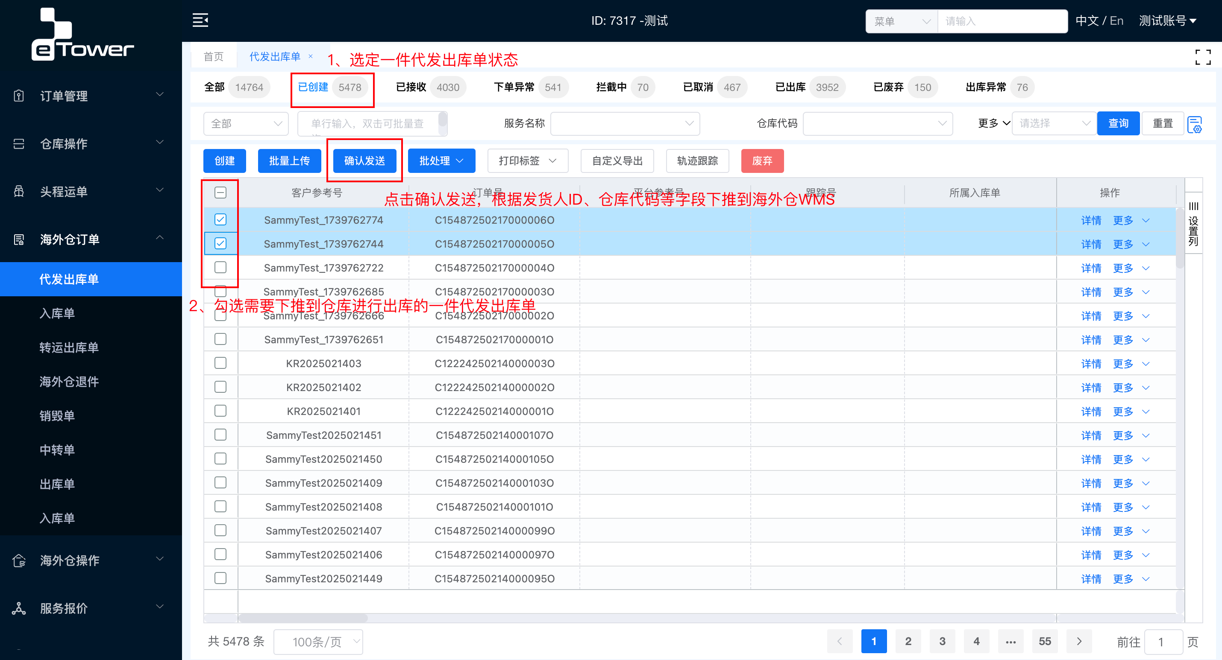The image size is (1222, 660).
Task: Click the 服务报价 sidebar icon
Action: [x=18, y=608]
